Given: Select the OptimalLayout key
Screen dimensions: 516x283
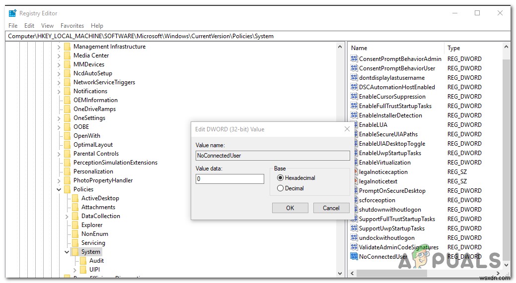Looking at the screenshot, I should [x=93, y=145].
